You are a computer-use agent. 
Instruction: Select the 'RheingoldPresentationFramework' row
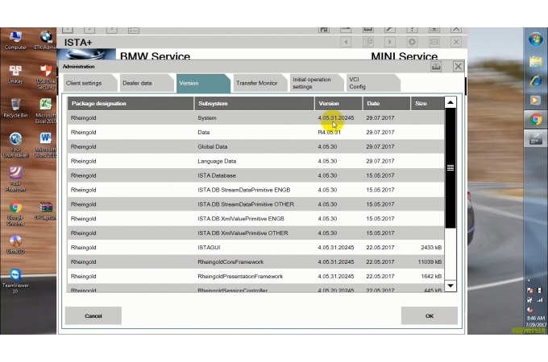tap(255, 276)
